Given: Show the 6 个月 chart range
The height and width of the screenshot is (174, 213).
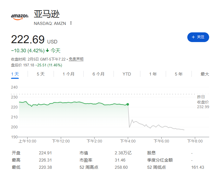Looking at the screenshot, I should point(98,74).
